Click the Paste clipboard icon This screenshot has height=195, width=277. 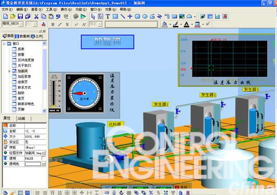tap(51, 16)
